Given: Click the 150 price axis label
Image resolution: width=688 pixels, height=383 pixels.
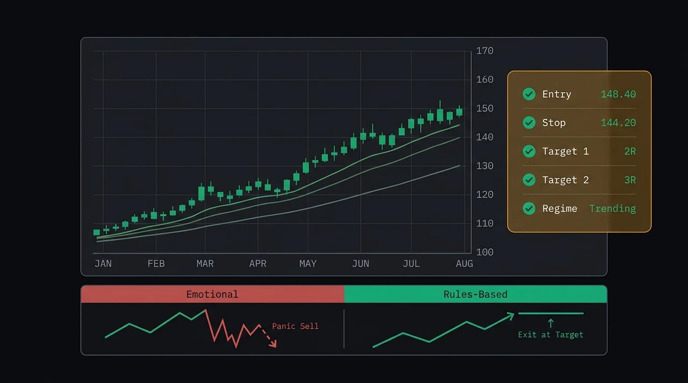Looking at the screenshot, I should [485, 108].
